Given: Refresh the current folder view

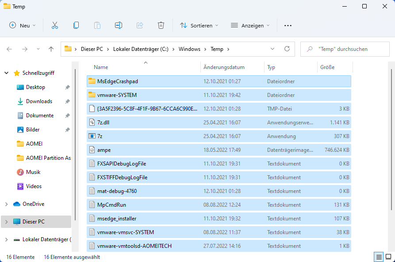Looking at the screenshot, I should (x=287, y=49).
